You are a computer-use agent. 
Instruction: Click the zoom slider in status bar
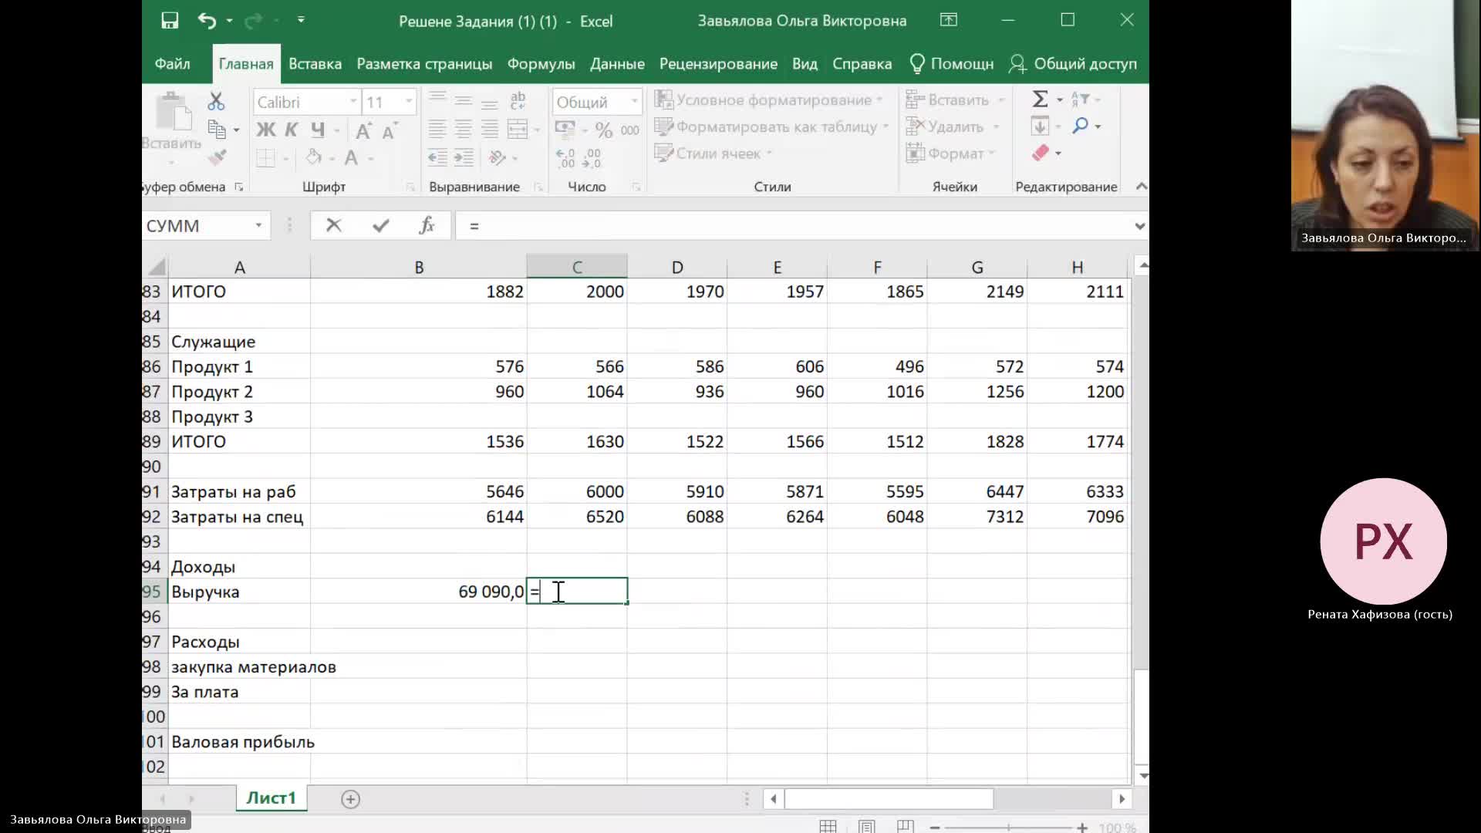coord(1008,827)
